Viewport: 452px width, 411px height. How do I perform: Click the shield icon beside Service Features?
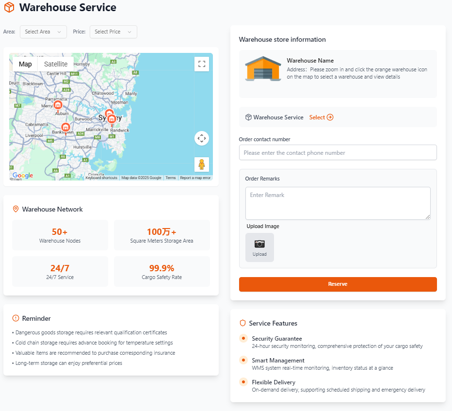coord(243,323)
